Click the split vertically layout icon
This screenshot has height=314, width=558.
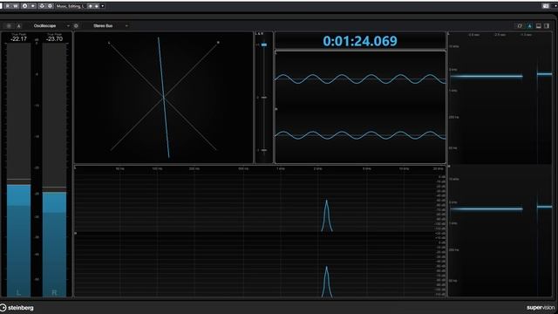(547, 26)
